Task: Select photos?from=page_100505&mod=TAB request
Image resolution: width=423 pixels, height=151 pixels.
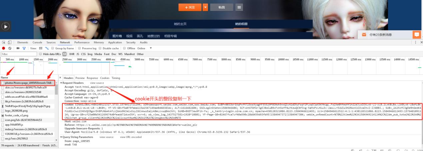Action: (x=28, y=82)
